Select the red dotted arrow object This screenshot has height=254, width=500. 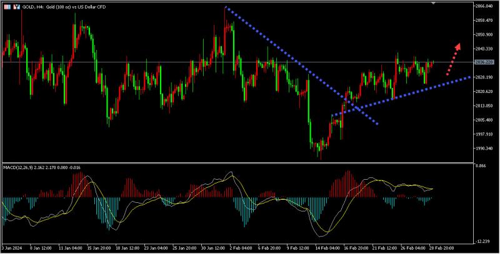454,59
